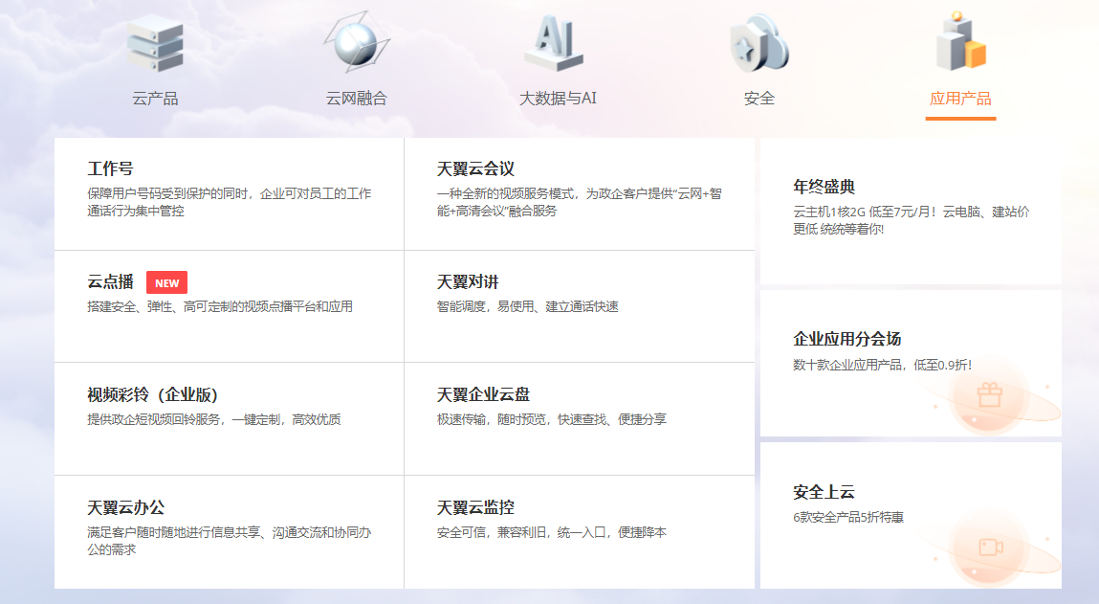Click the NEW badge beside 云点播
Image resolution: width=1099 pixels, height=604 pixels.
point(166,282)
